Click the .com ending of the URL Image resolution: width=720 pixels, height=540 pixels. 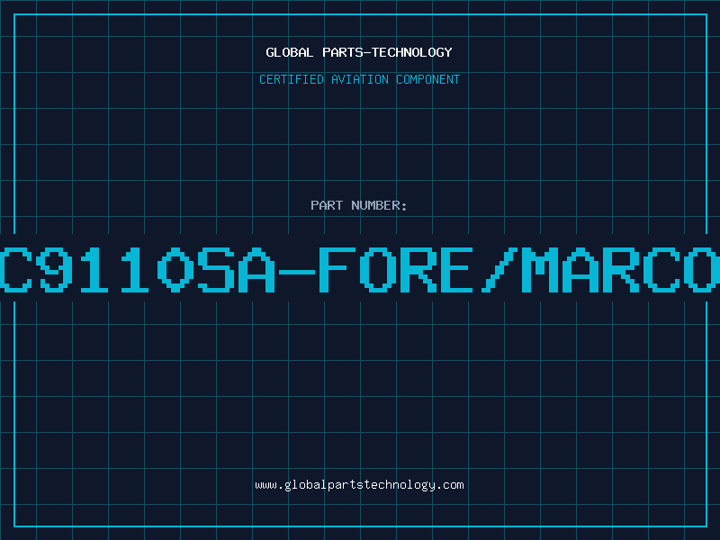[450, 485]
